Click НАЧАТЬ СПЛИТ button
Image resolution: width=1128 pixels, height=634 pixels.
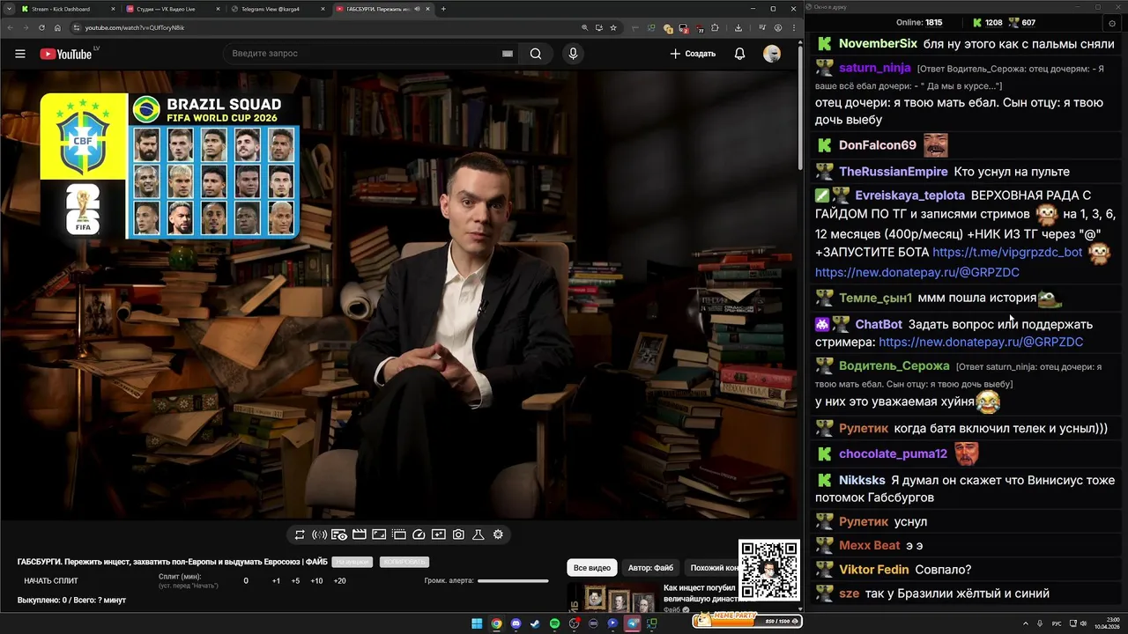pyautogui.click(x=51, y=580)
